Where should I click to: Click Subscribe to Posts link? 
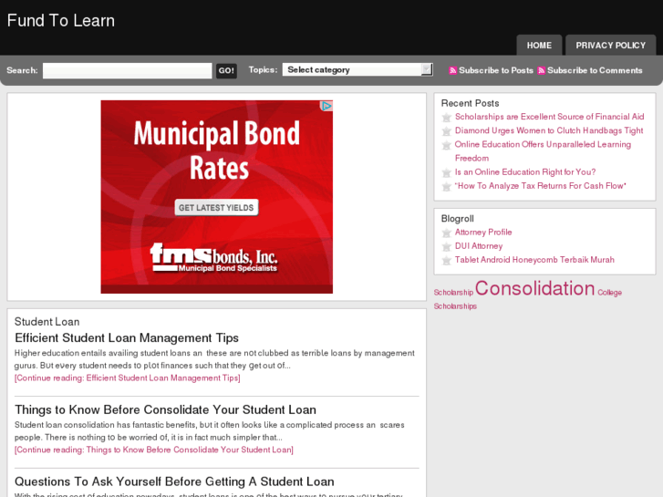(496, 70)
